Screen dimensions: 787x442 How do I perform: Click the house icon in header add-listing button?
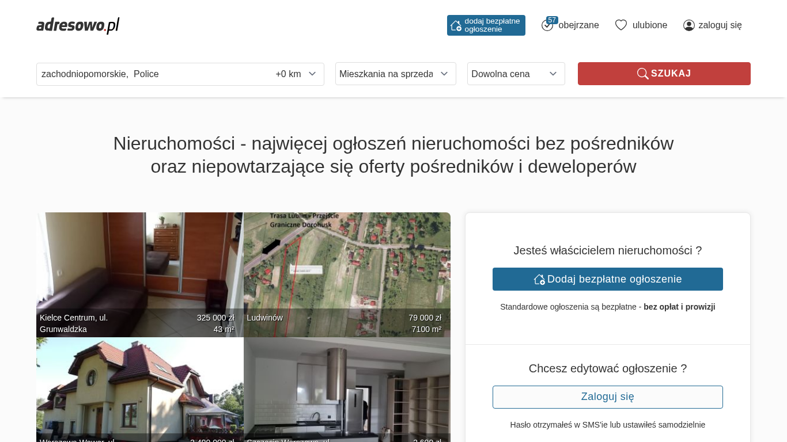pyautogui.click(x=456, y=25)
